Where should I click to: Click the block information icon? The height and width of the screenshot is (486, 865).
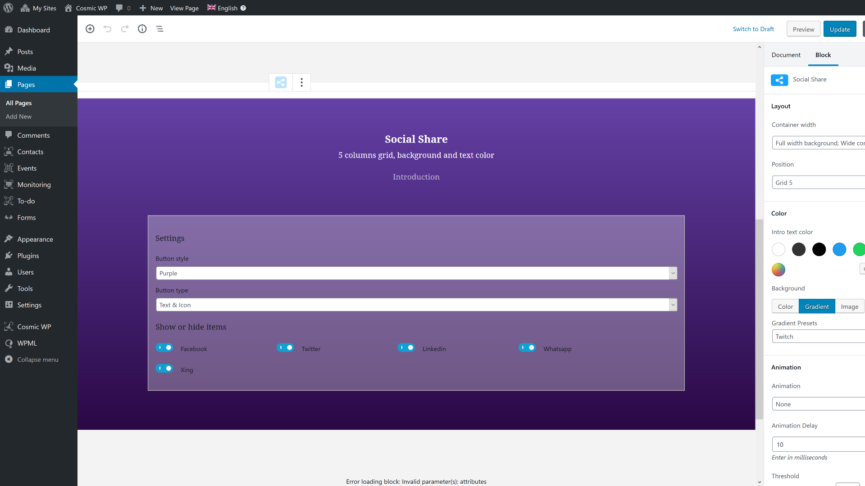pyautogui.click(x=142, y=28)
